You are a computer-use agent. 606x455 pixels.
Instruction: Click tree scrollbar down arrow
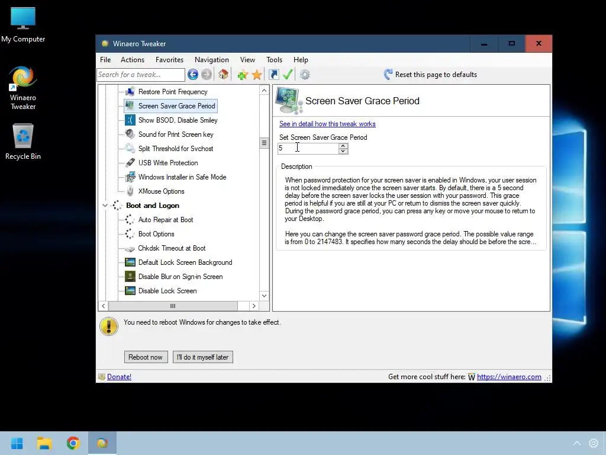264,296
